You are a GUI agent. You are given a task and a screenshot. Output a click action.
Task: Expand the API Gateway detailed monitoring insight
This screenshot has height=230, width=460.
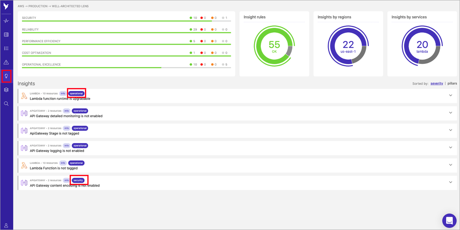click(450, 112)
